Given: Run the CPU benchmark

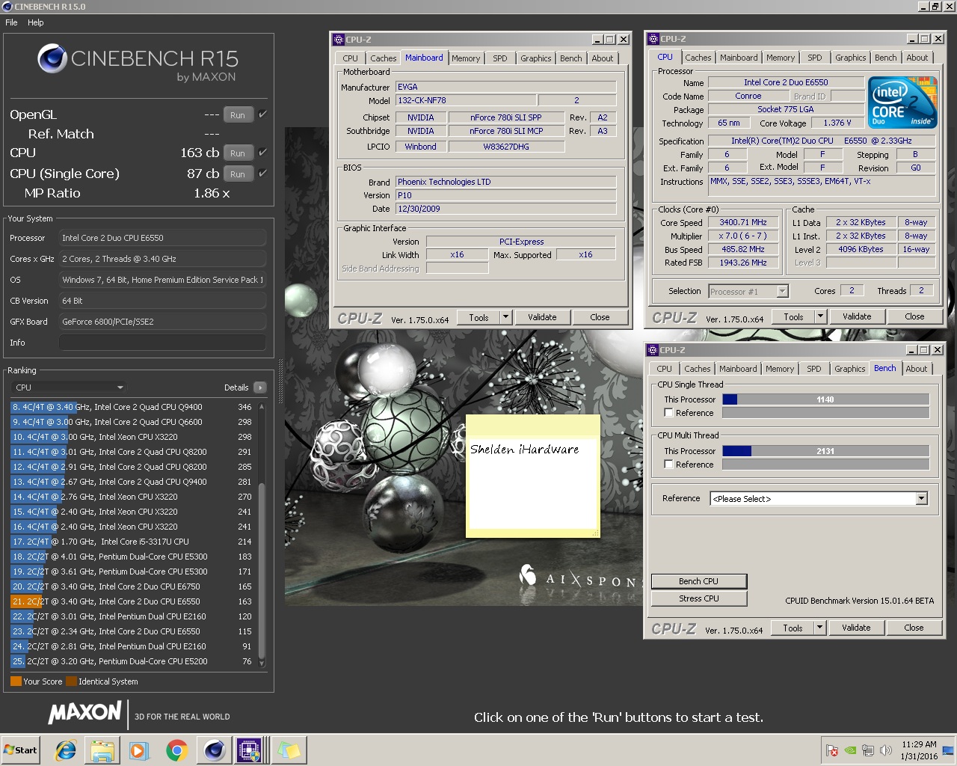Looking at the screenshot, I should (238, 153).
